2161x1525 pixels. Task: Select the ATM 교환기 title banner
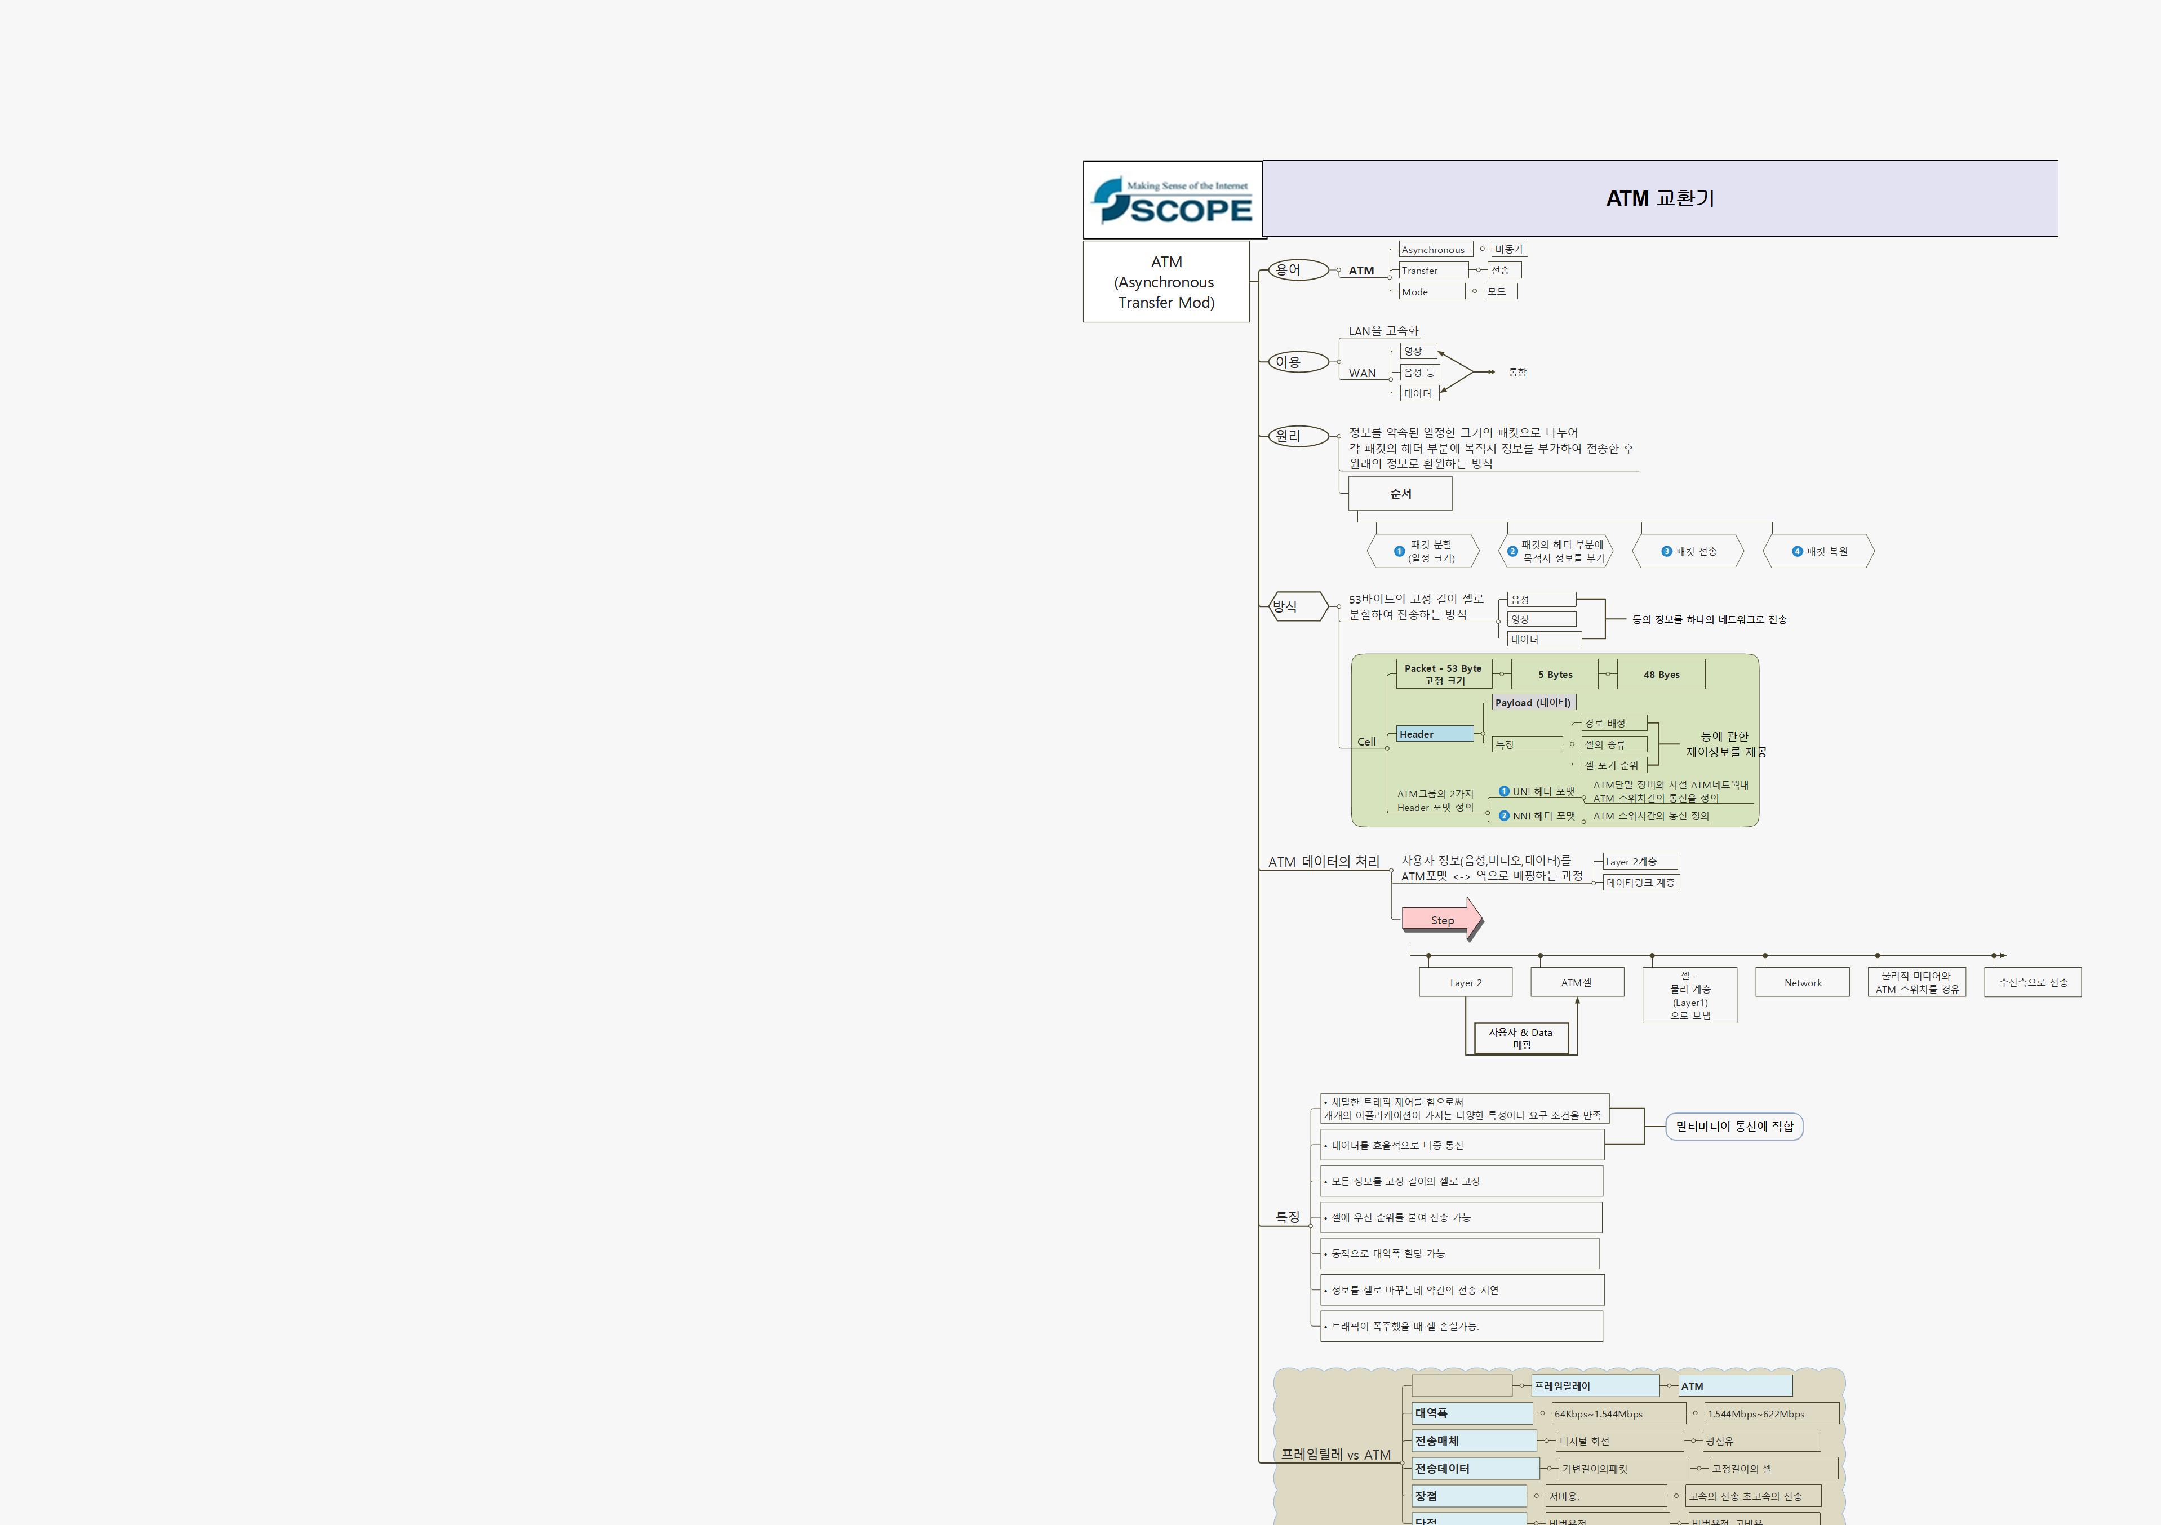tap(1659, 198)
